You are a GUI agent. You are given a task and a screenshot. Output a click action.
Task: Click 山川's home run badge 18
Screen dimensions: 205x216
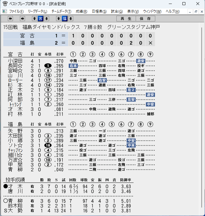(48, 75)
